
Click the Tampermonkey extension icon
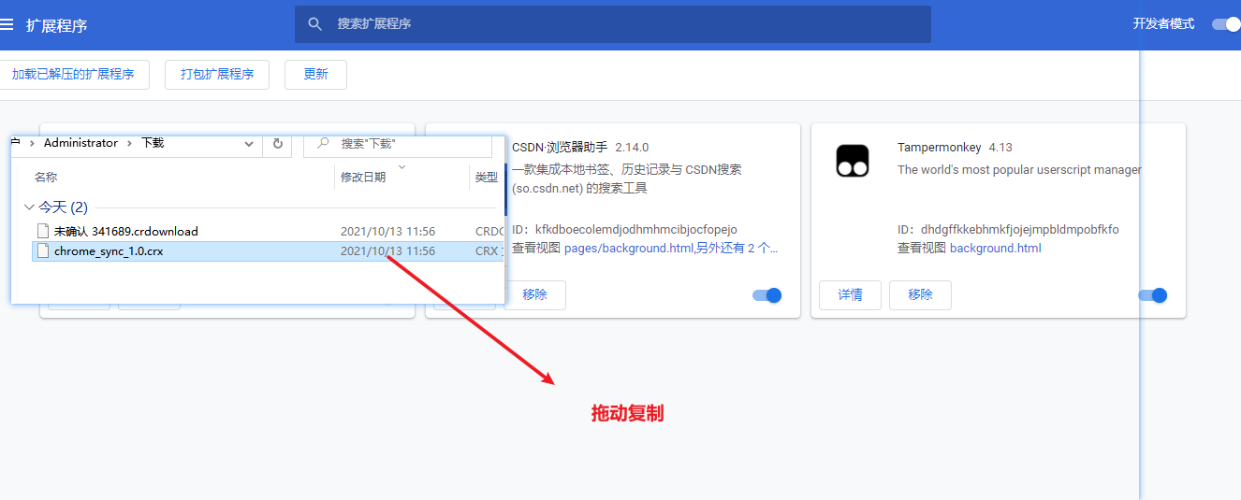pos(853,161)
